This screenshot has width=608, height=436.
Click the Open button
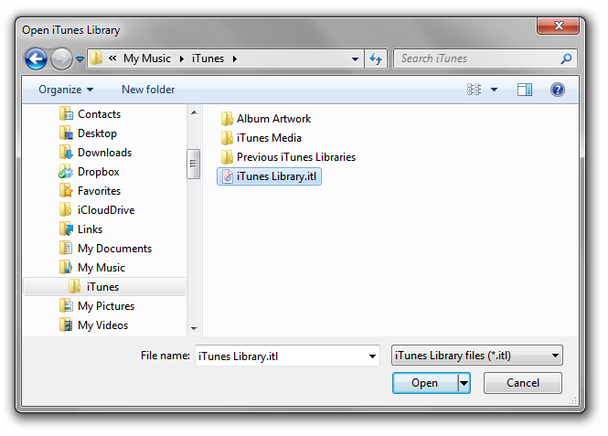[x=425, y=383]
